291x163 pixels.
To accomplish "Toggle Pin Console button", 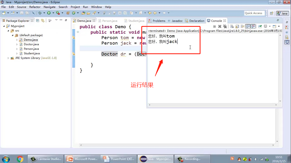I will [x=260, y=27].
